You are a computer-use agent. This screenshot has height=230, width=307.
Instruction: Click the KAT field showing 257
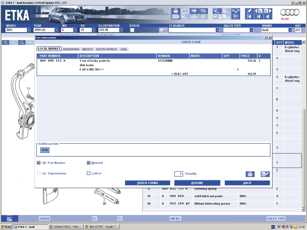coord(298,30)
